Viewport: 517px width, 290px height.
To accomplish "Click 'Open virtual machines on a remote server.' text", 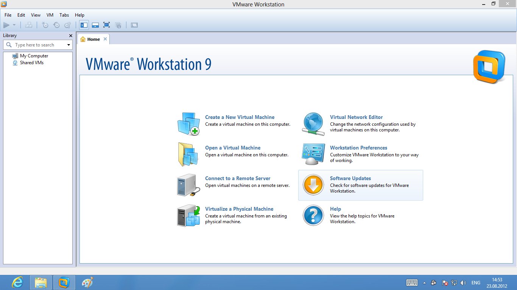I will pyautogui.click(x=248, y=185).
